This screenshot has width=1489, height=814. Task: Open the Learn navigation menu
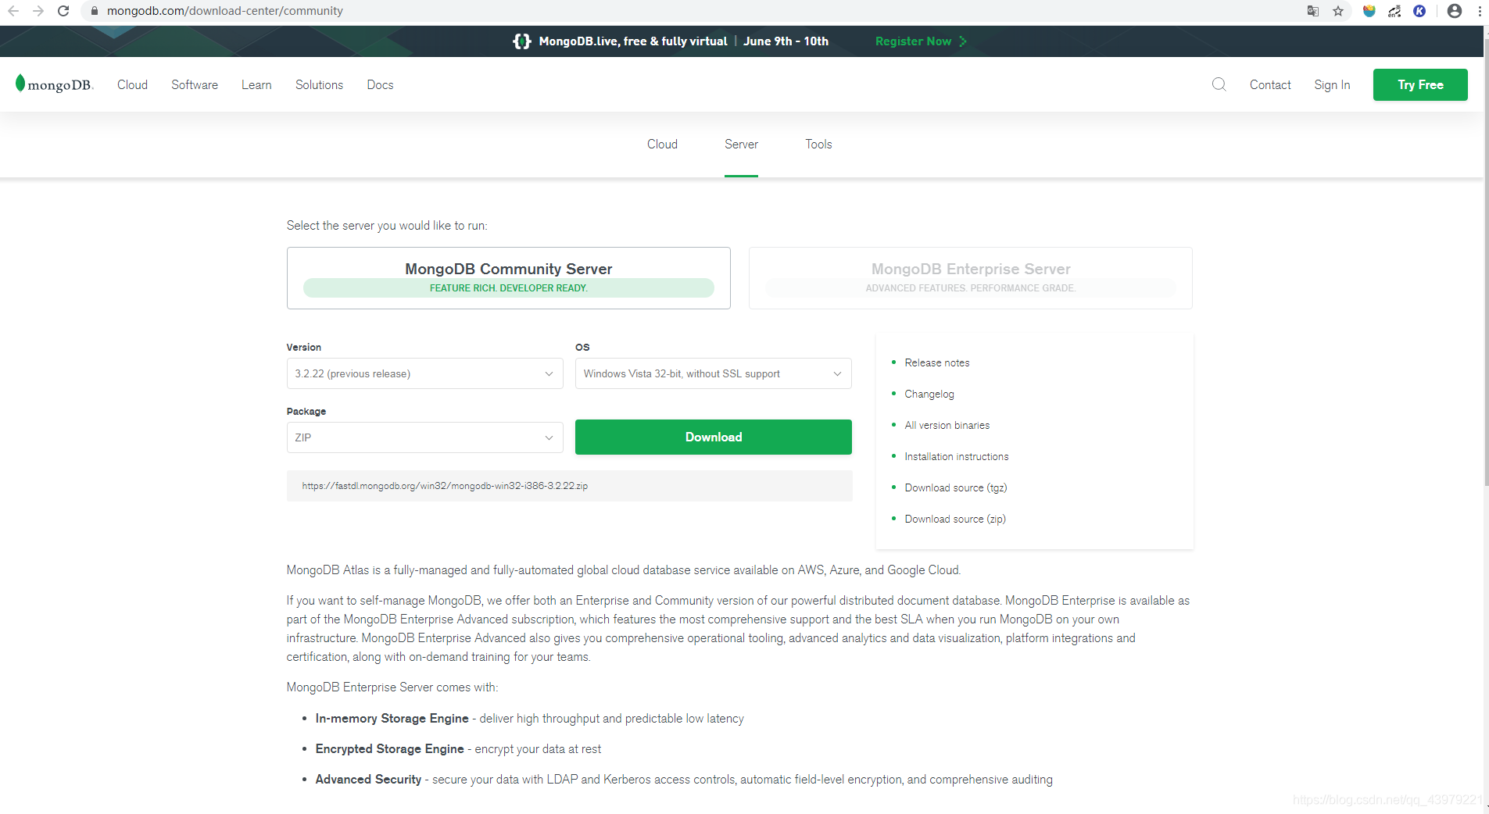pyautogui.click(x=256, y=84)
